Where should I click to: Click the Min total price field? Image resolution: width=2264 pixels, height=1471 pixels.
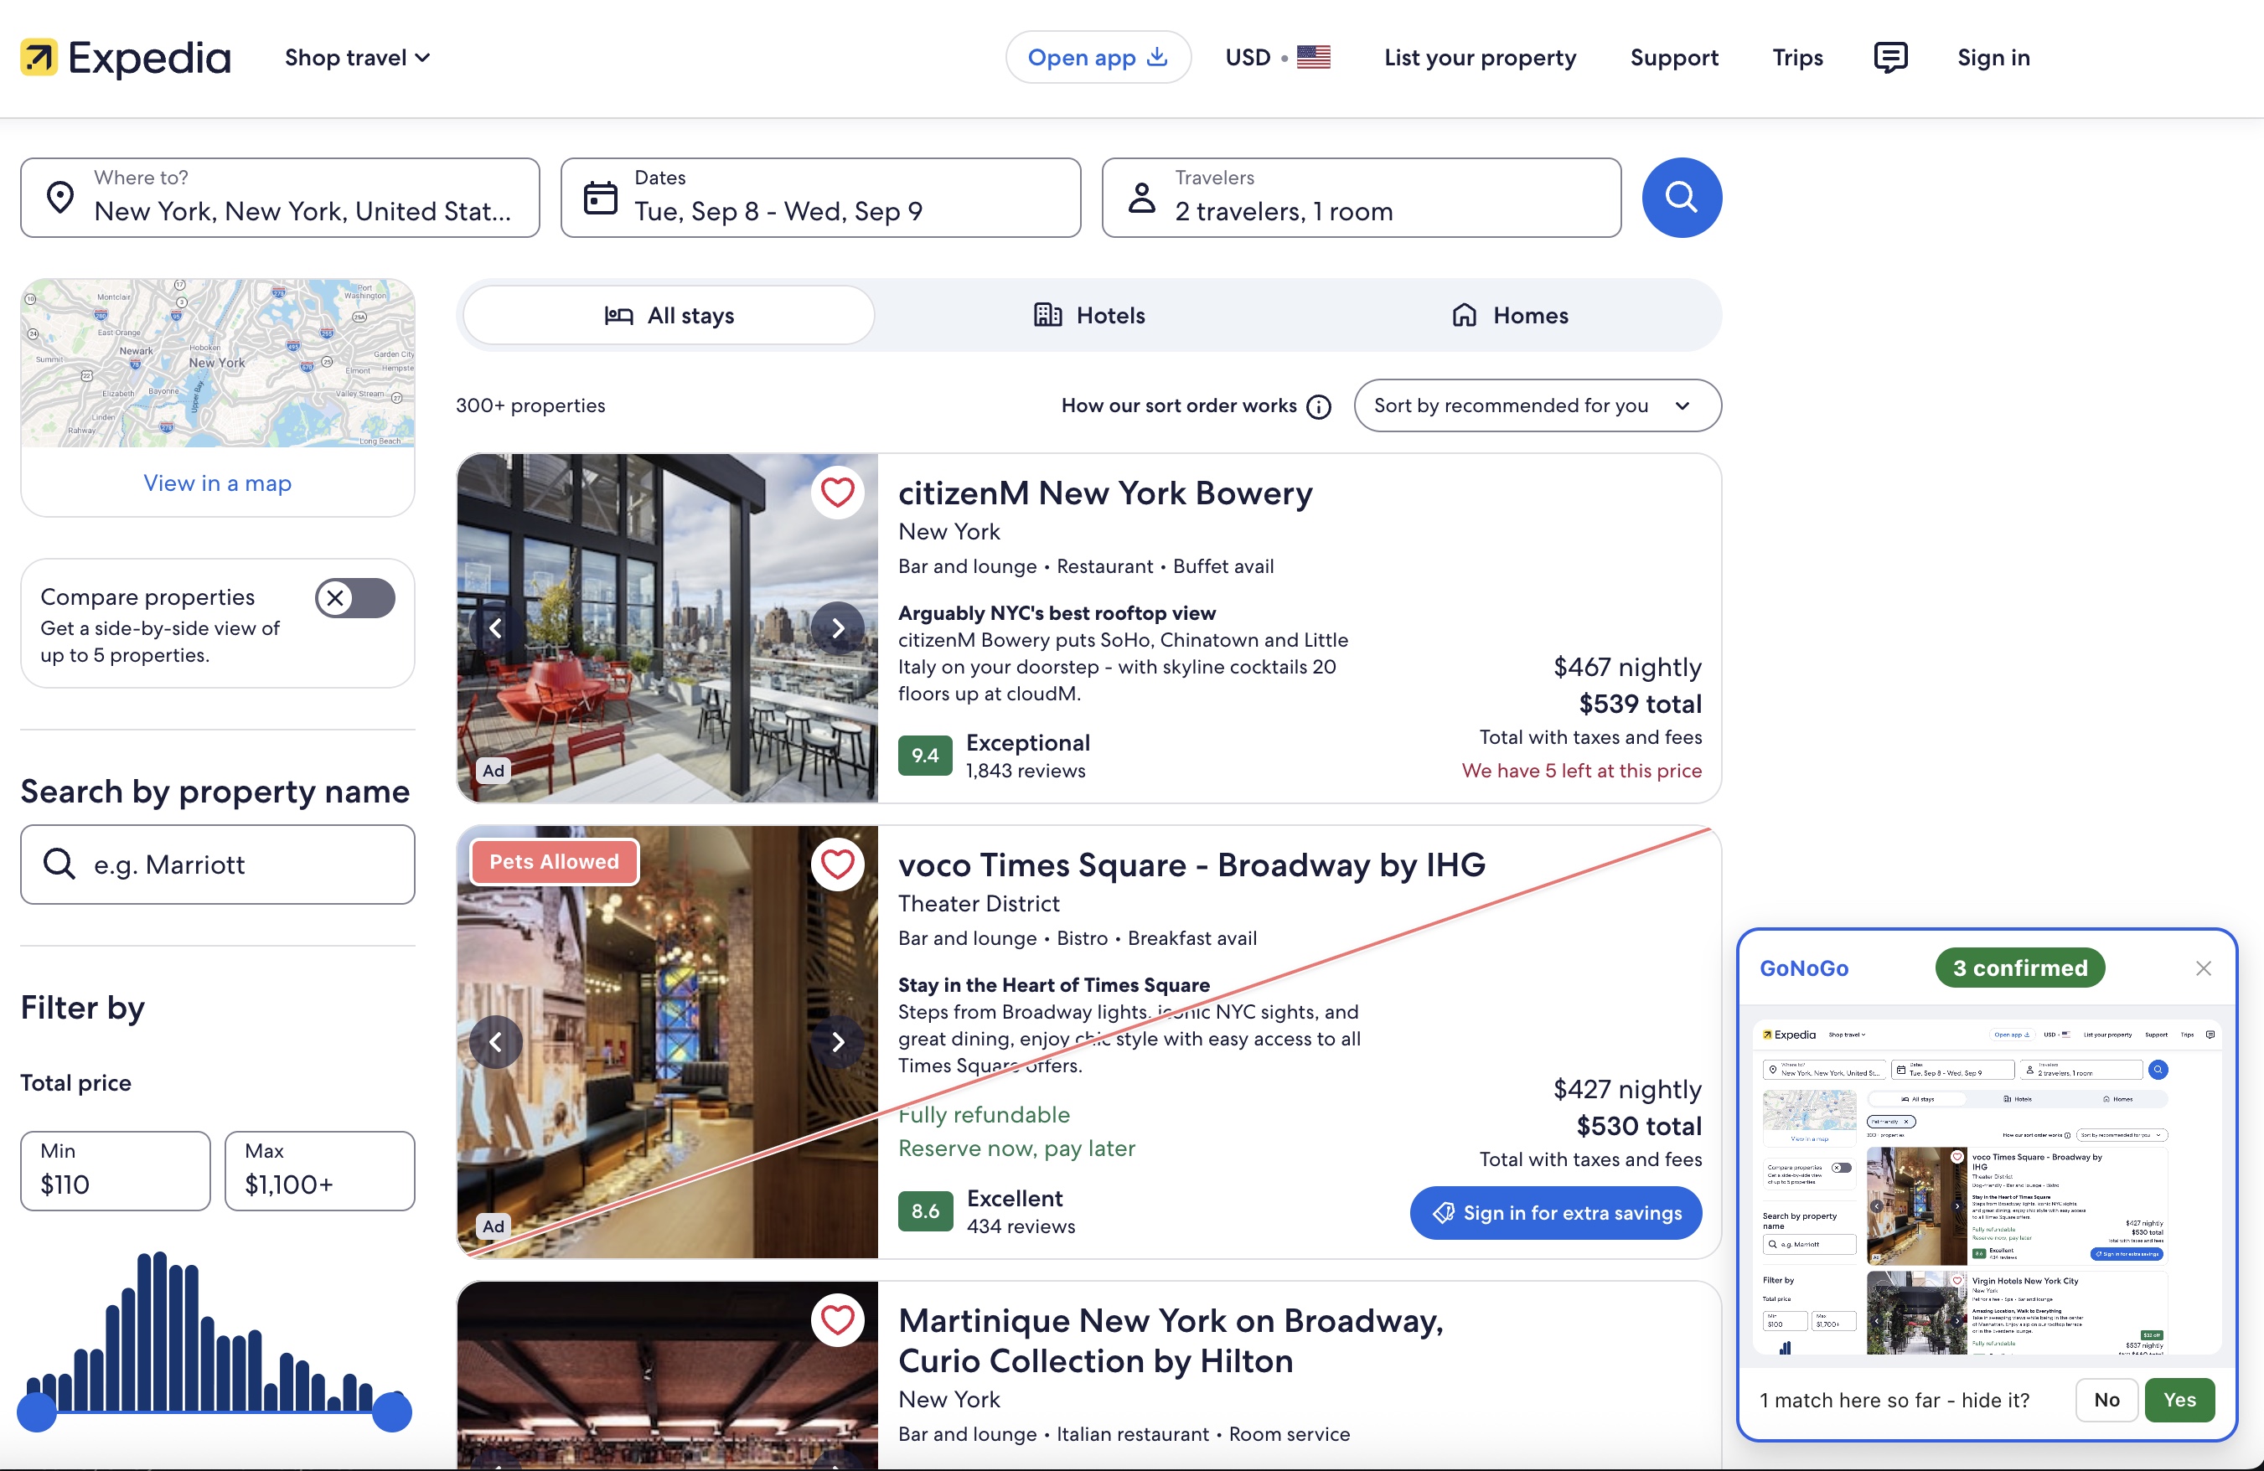point(115,1170)
